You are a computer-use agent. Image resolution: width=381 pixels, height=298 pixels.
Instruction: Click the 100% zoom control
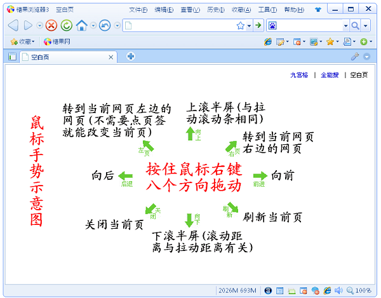click(x=359, y=290)
